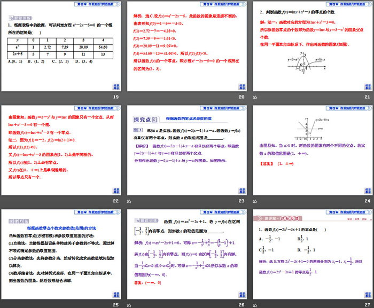Click the chapter header banner on slide 24

349,108
